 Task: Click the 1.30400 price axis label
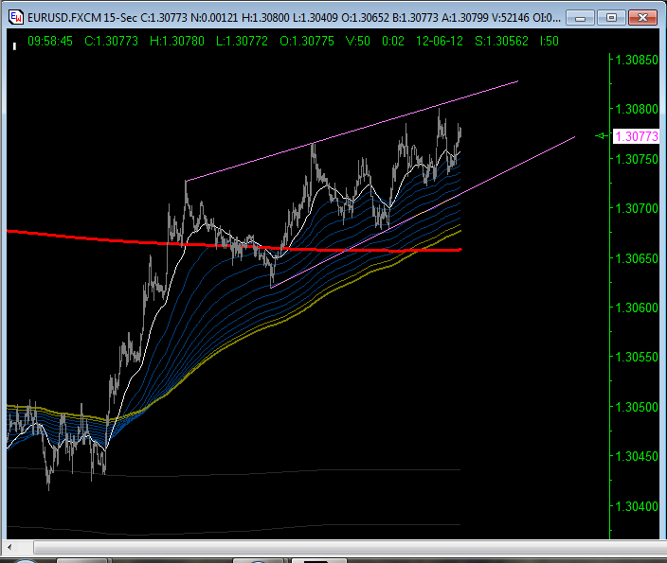click(x=636, y=507)
